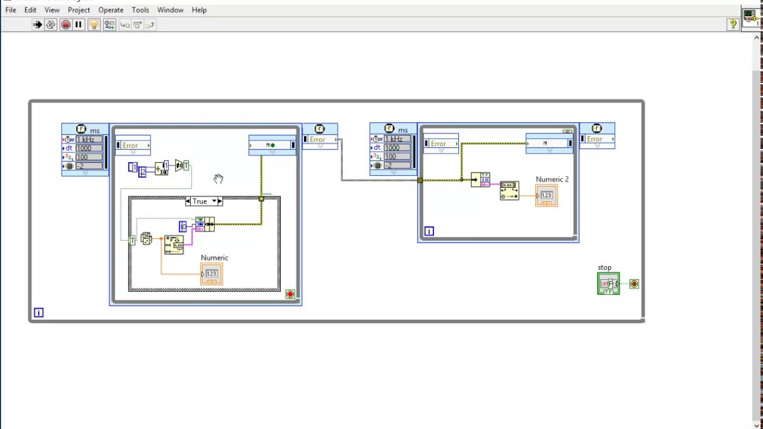The width and height of the screenshot is (763, 429).
Task: Abort execution with the red stop button
Action: click(x=66, y=24)
